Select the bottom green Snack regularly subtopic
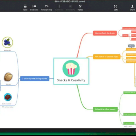Viewport: 136px width, 136px height. click(x=129, y=123)
